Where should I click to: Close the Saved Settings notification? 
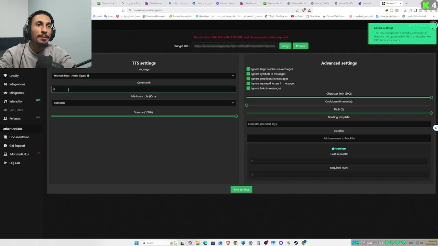433,29
